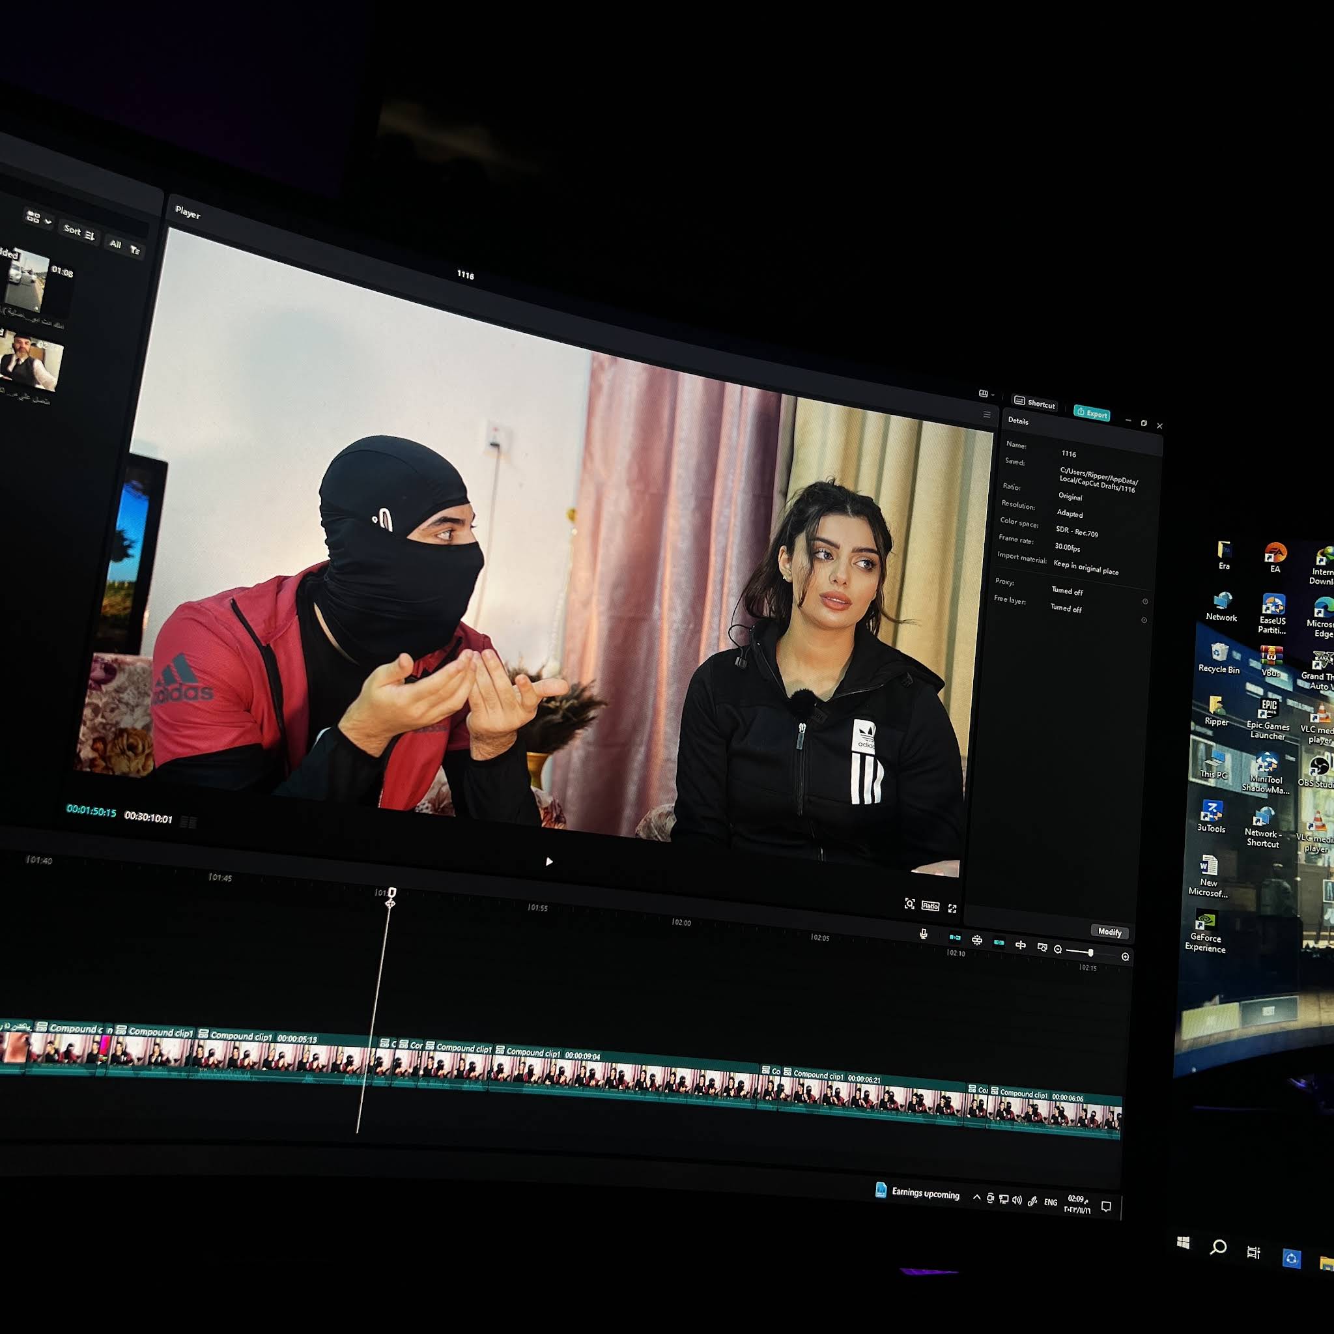The image size is (1334, 1334).
Task: Click the zoom in timeline icon
Action: tap(1126, 956)
